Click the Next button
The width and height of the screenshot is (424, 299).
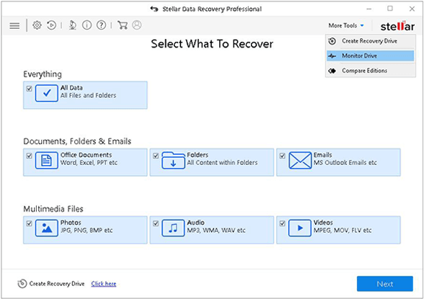385,284
